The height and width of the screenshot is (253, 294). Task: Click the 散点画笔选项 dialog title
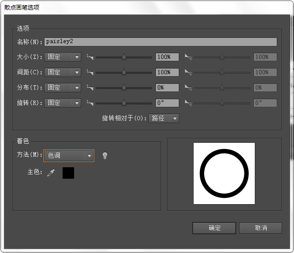[x=22, y=8]
